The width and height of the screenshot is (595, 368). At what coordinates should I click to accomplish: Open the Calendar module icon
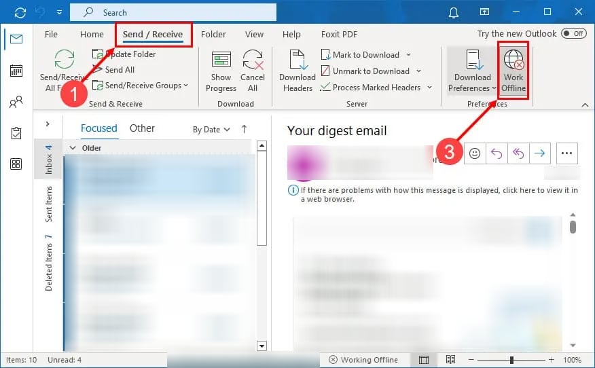tap(16, 71)
